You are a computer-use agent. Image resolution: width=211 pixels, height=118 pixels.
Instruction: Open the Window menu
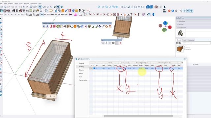point(26,4)
